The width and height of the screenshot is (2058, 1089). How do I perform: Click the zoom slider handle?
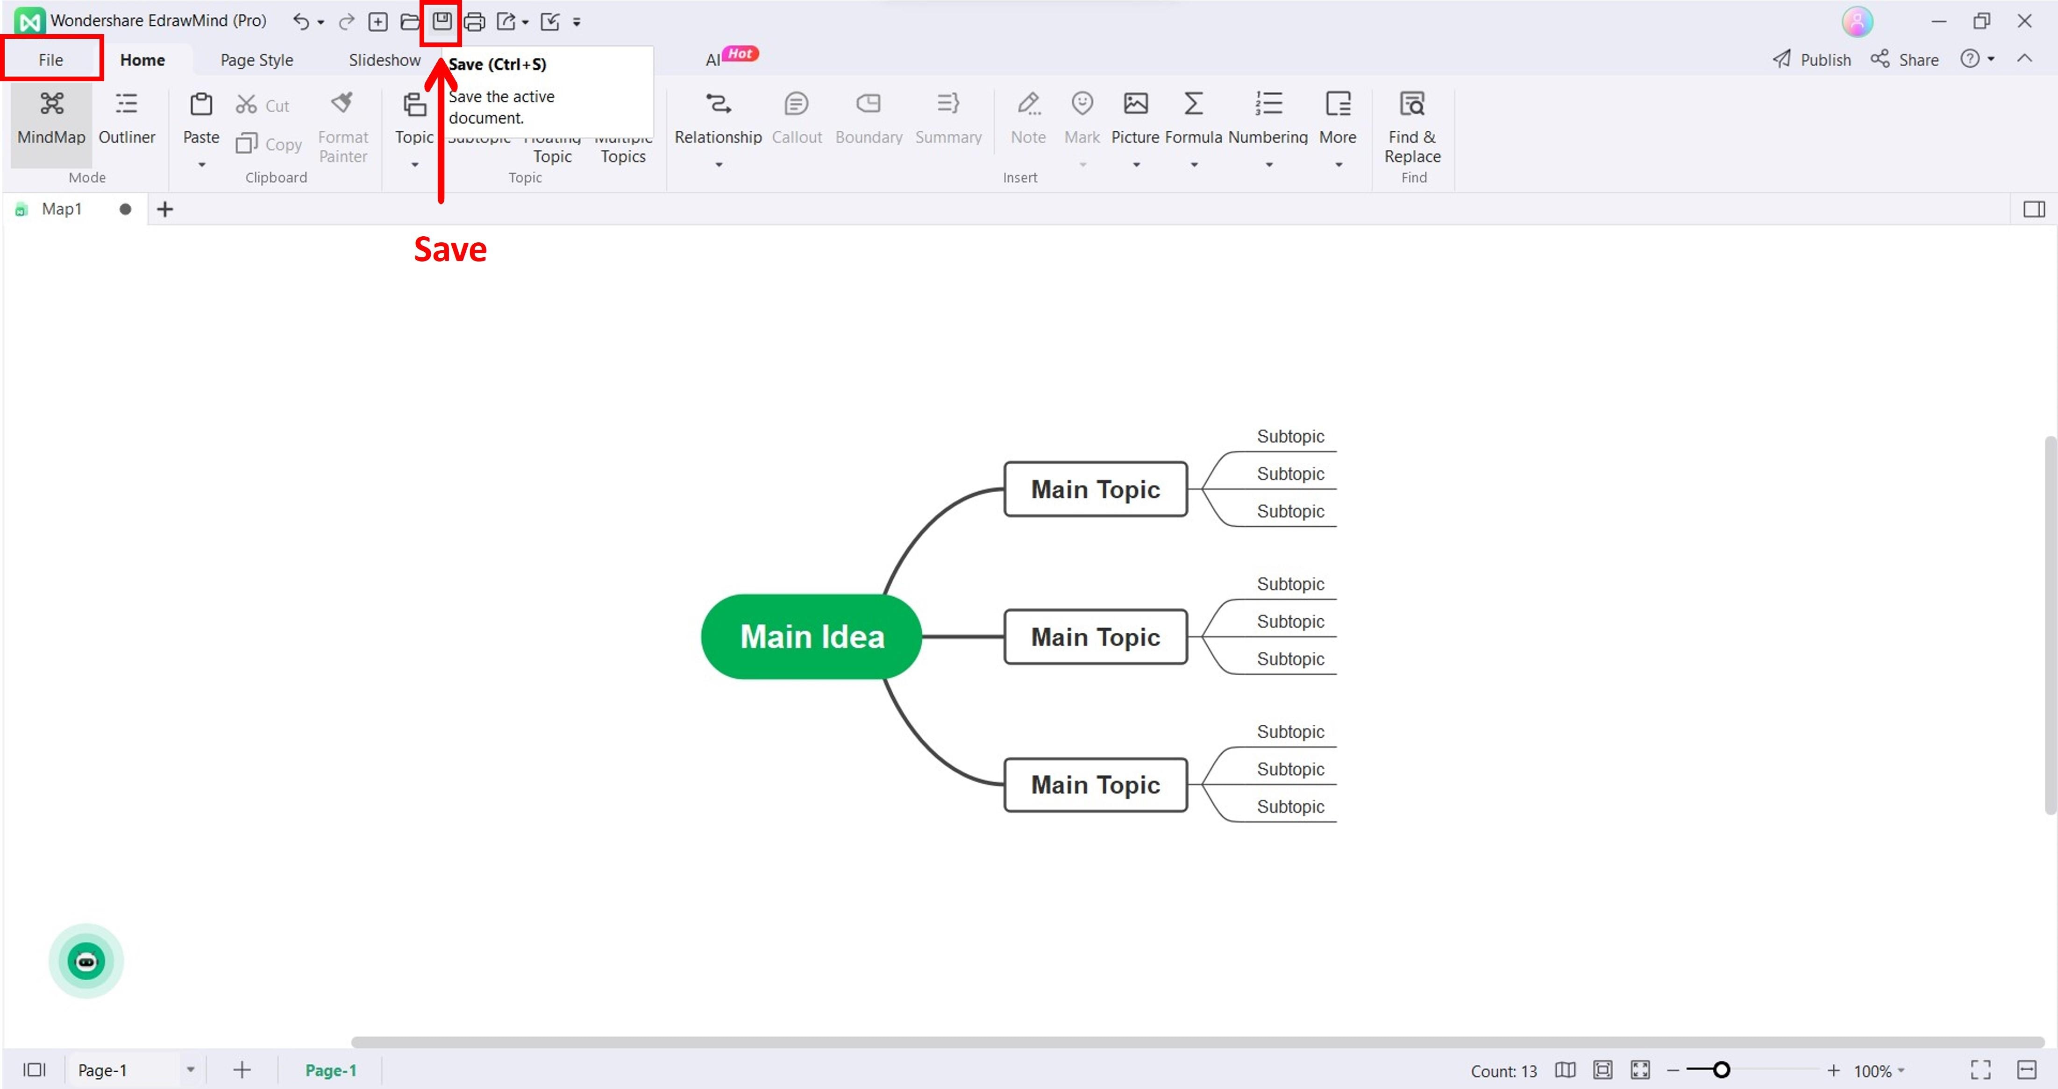point(1721,1070)
